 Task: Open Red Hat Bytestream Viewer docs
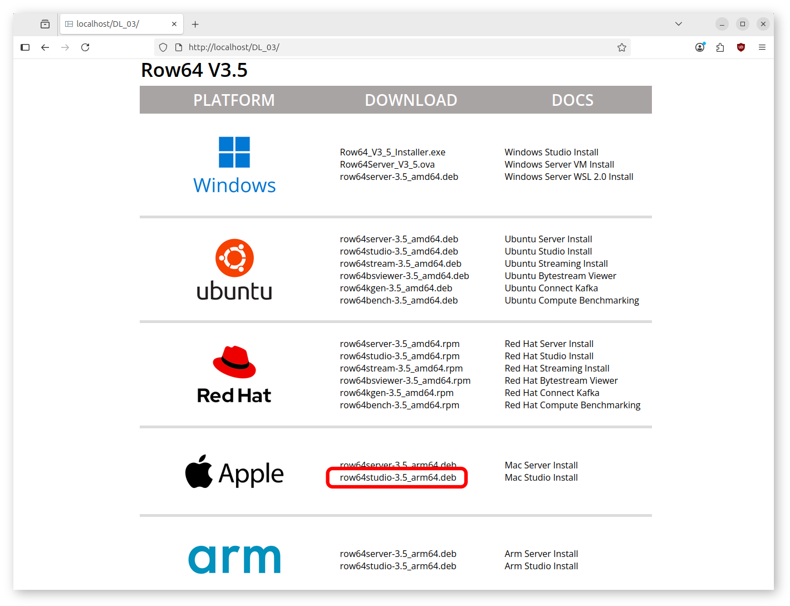coord(561,380)
